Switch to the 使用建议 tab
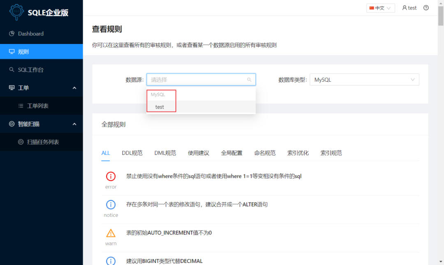The height and width of the screenshot is (265, 444). point(199,153)
